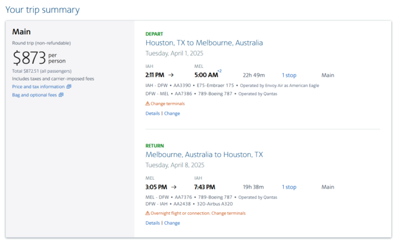This screenshot has width=397, height=243.
Task: Click the warning triangle icon beside Change terminals
Action: click(x=148, y=103)
